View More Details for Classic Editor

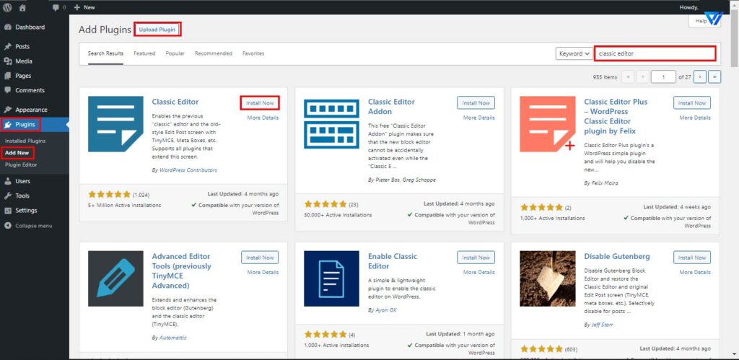[x=263, y=118]
